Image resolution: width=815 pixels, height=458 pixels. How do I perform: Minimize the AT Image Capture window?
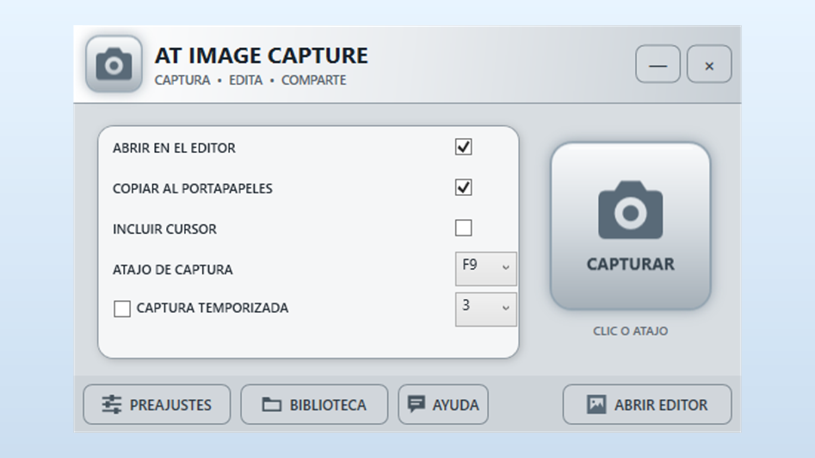(658, 64)
